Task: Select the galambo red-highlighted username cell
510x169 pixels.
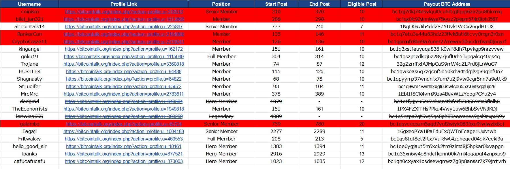Action: coord(29,124)
